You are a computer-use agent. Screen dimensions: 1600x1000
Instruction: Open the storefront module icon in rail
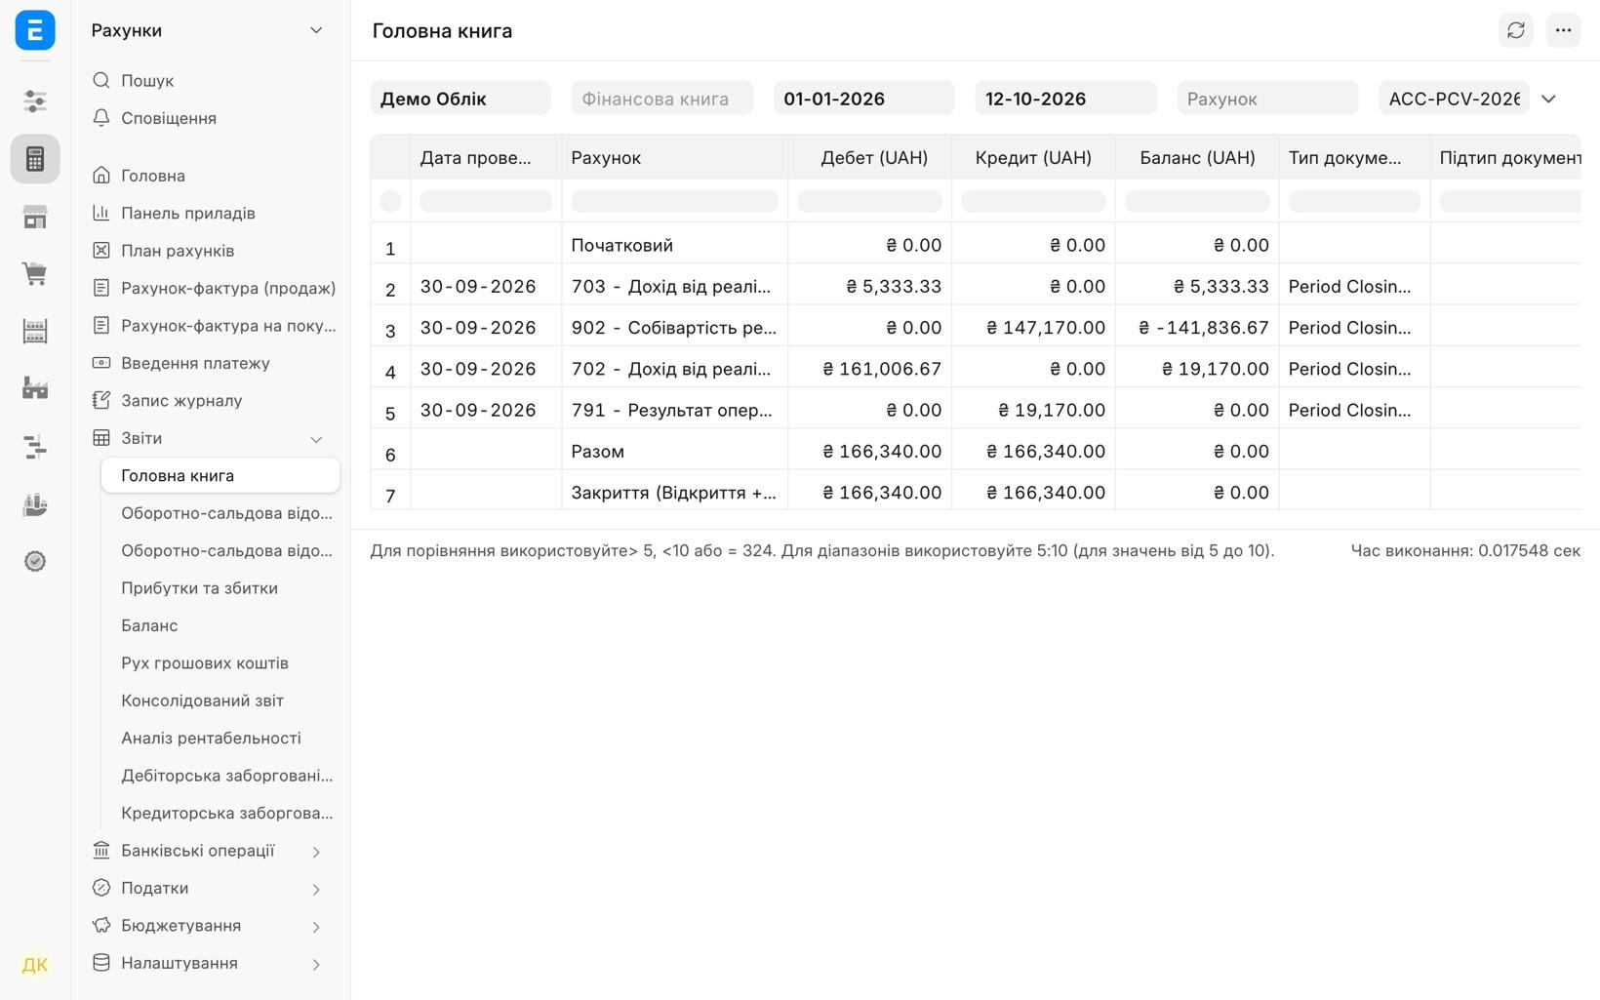click(x=35, y=217)
